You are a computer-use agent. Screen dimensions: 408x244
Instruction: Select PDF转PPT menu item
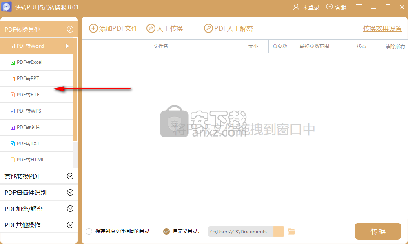(x=37, y=78)
